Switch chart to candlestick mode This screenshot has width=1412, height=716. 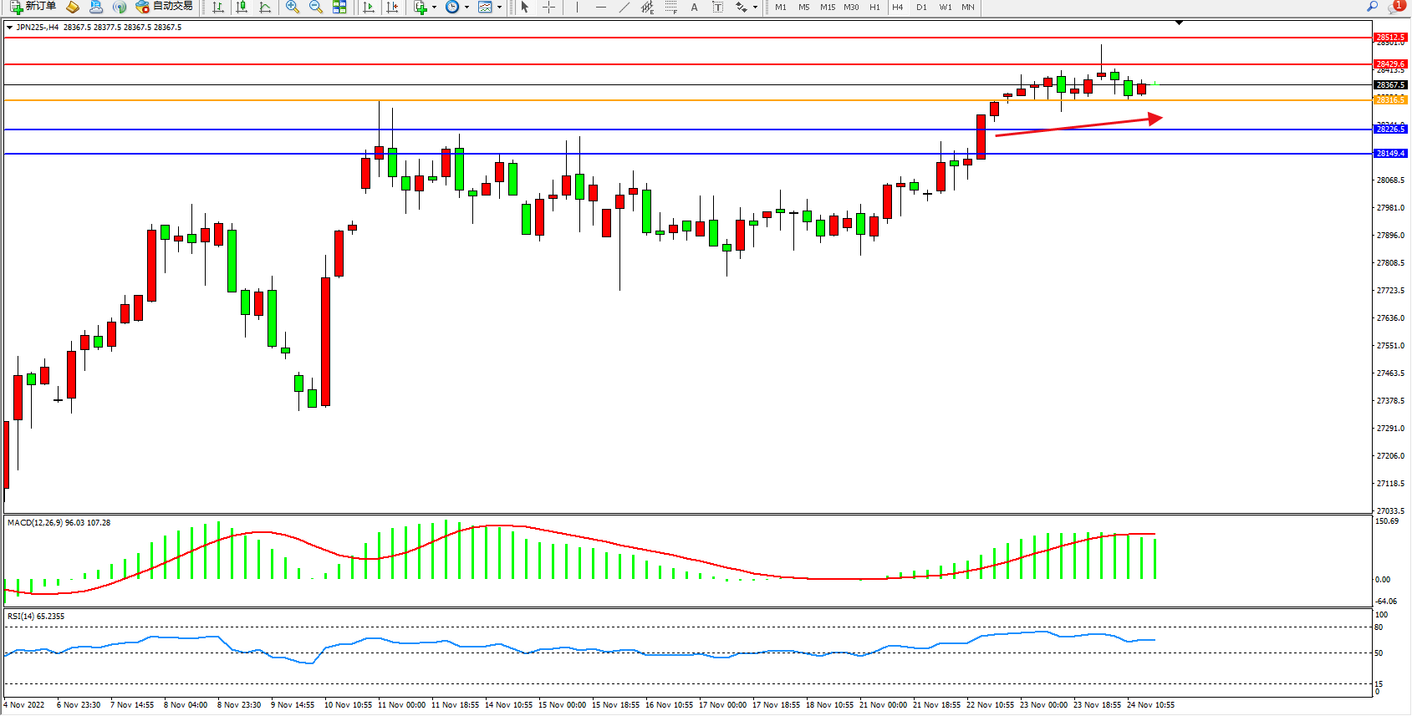pyautogui.click(x=242, y=7)
